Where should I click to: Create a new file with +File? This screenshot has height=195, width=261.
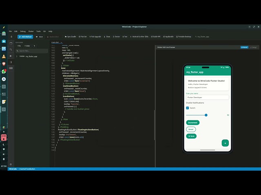(x=19, y=46)
